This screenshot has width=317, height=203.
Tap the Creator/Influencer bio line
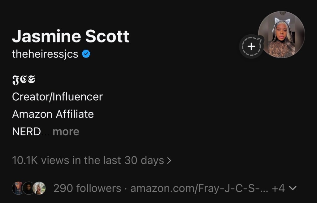pyautogui.click(x=57, y=97)
